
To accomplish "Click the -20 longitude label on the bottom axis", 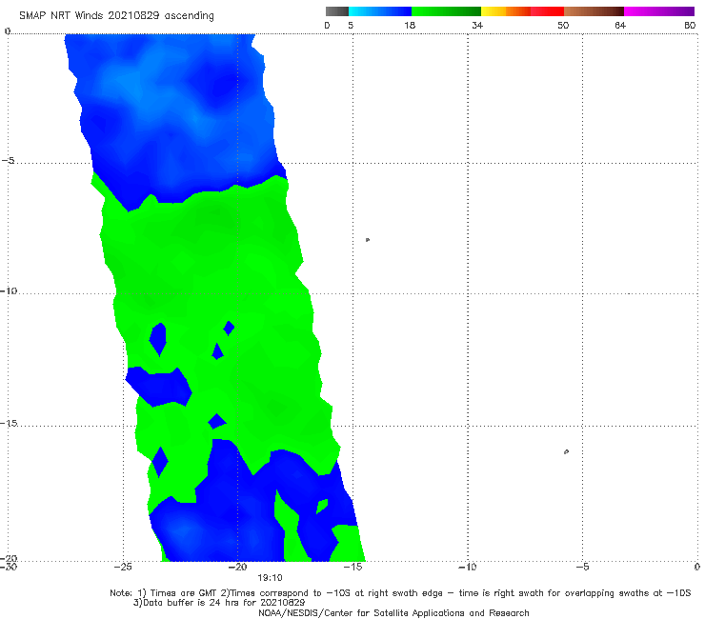I will point(238,568).
